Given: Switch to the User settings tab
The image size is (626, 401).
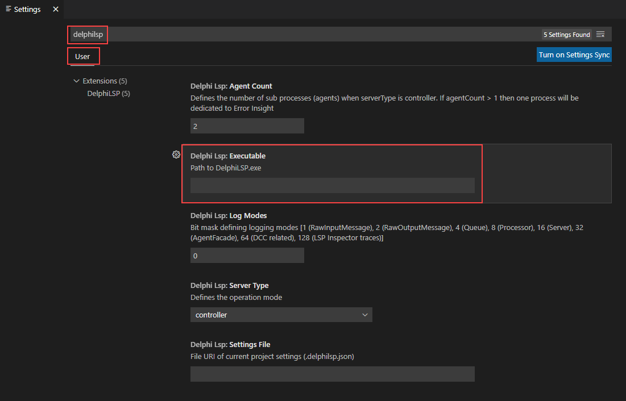Looking at the screenshot, I should 82,57.
